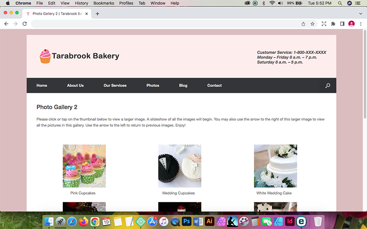367x229 pixels.
Task: Open the Our Services nav link
Action: point(115,86)
